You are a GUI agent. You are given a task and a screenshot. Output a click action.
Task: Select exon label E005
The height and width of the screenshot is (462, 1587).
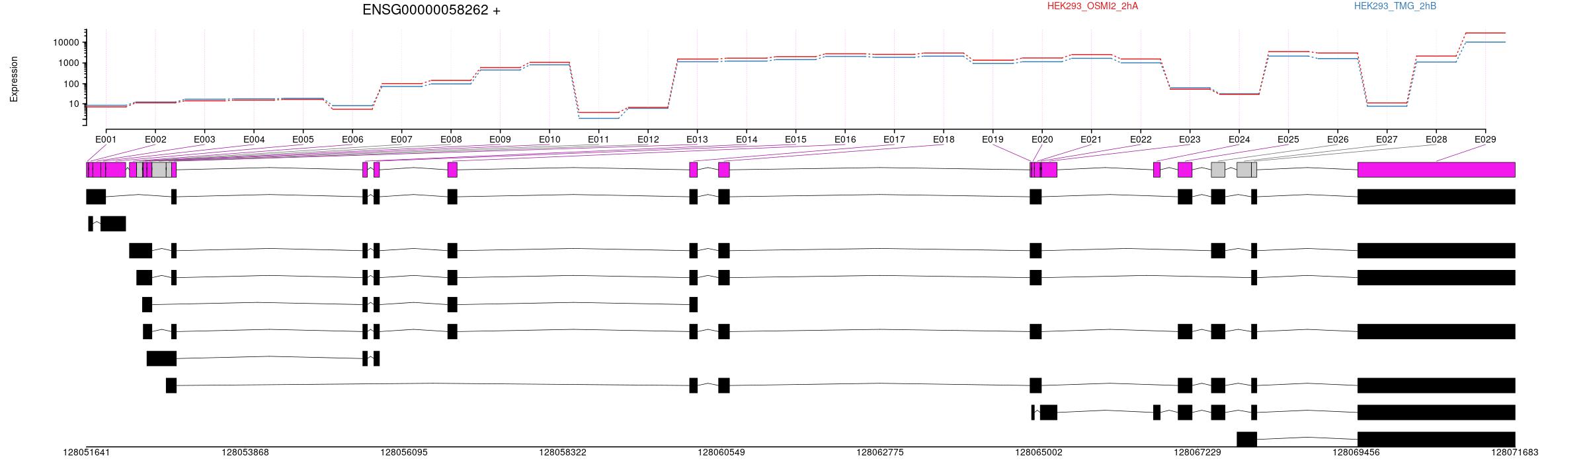303,139
